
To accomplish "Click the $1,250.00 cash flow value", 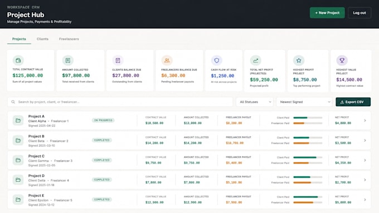I will click(222, 76).
